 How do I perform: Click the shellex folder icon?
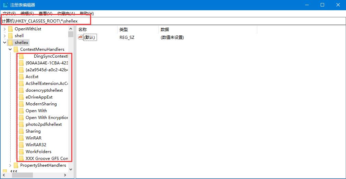[x=10, y=43]
